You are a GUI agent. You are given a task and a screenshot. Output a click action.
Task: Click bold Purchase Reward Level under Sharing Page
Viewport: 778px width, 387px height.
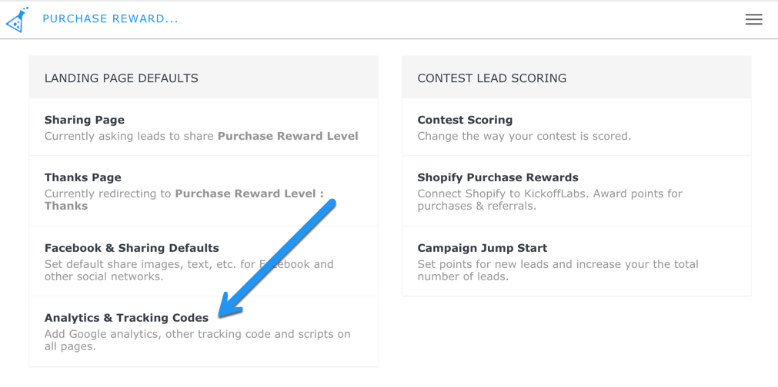(x=288, y=136)
